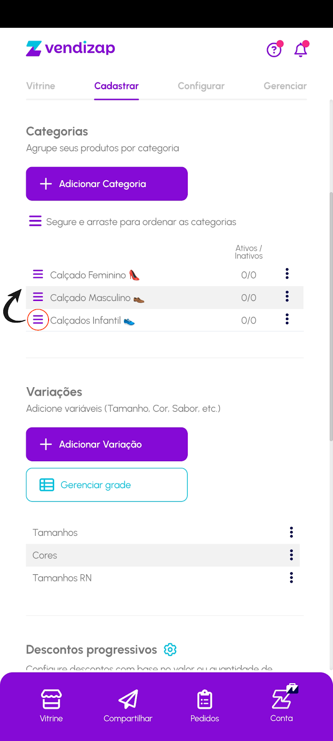Open the Vitrine storefront in bottom bar
333x741 pixels.
pos(51,705)
